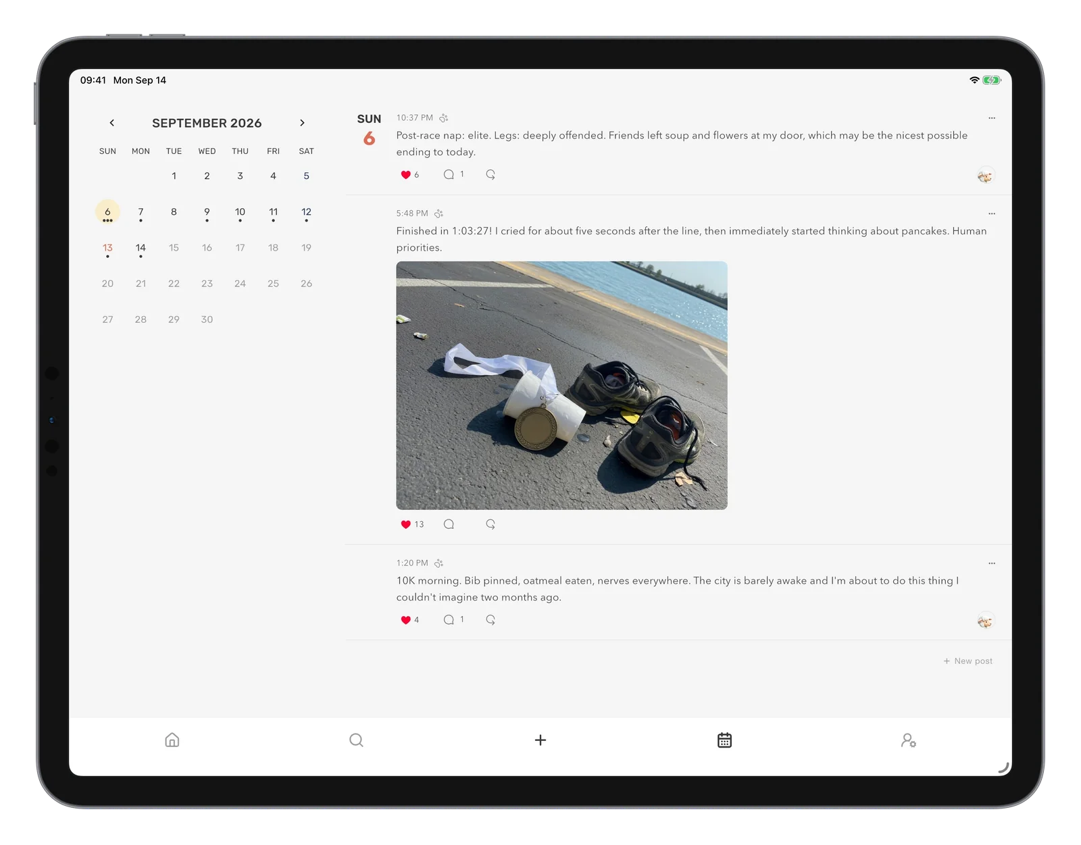The image size is (1081, 845).
Task: Select September 1 in calendar
Action: [174, 176]
